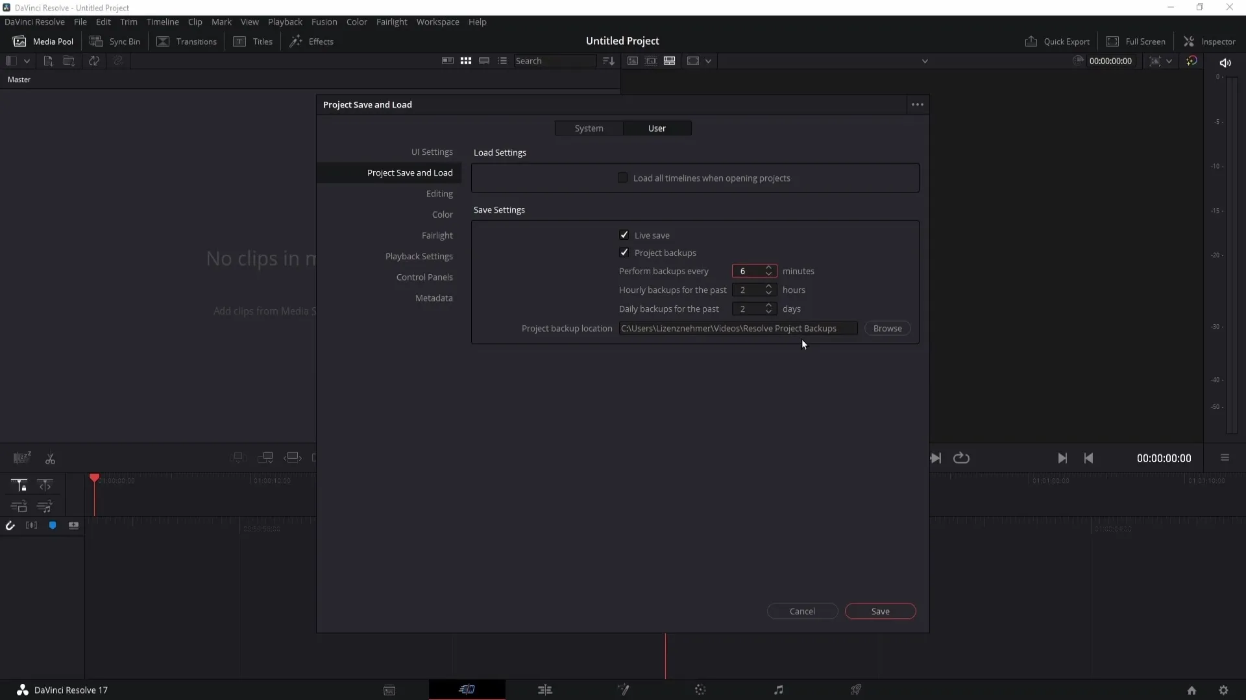The height and width of the screenshot is (700, 1246).
Task: Click the Browse button for backup location
Action: point(887,328)
